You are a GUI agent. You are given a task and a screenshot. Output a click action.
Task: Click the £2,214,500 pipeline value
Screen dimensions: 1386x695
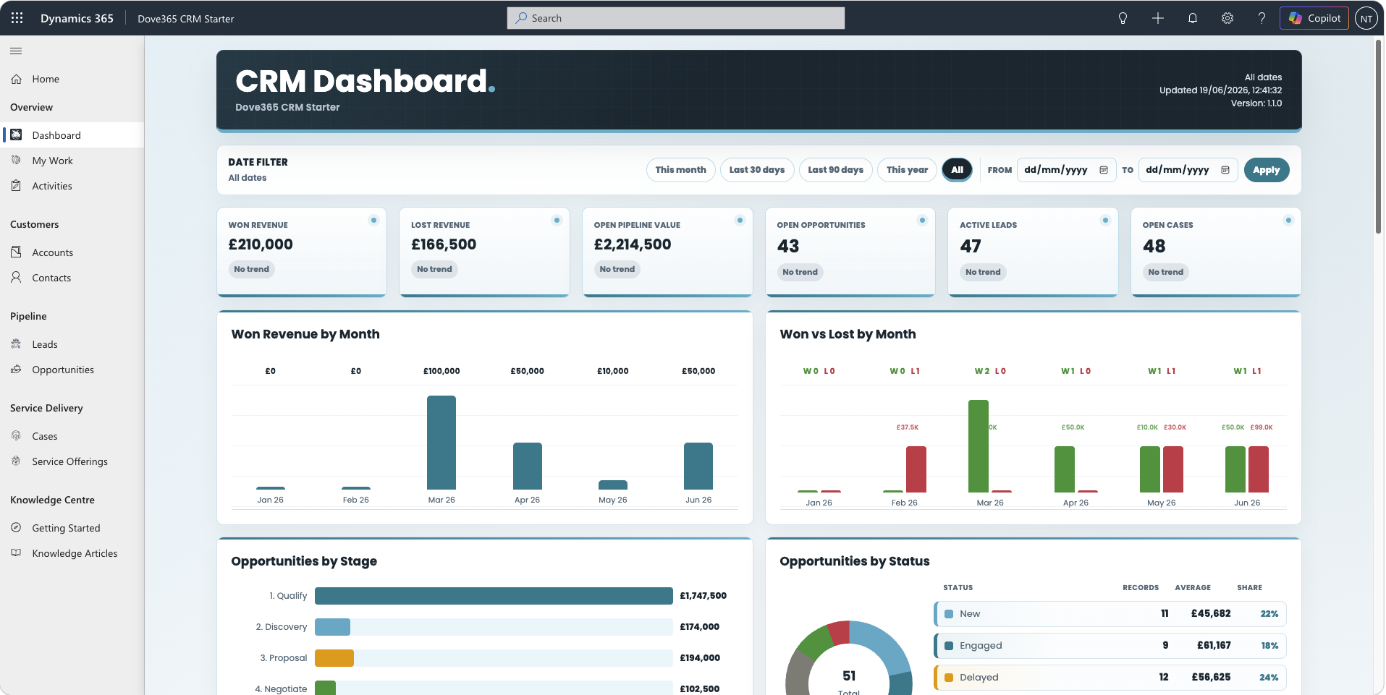pyautogui.click(x=633, y=244)
